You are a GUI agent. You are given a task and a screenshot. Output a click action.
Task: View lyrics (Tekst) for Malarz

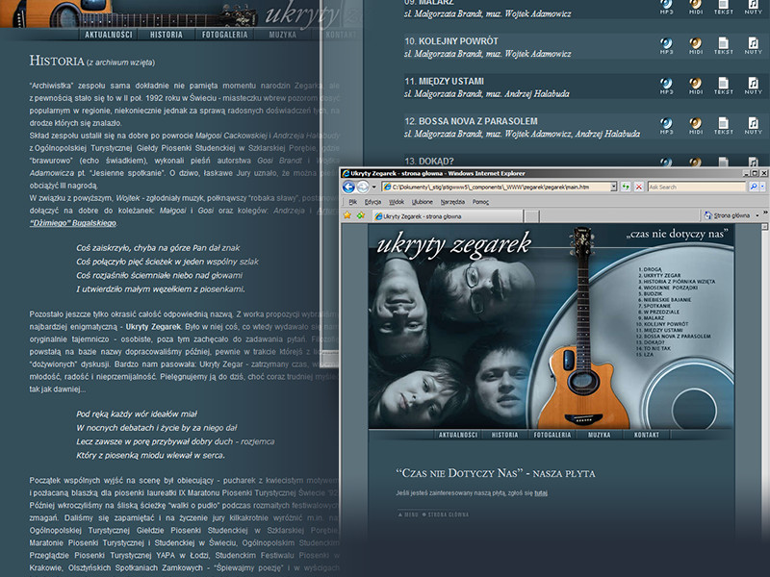pyautogui.click(x=724, y=7)
